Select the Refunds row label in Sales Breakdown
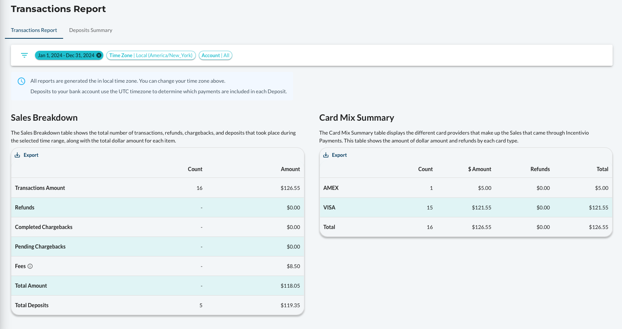This screenshot has width=622, height=329. 25,208
